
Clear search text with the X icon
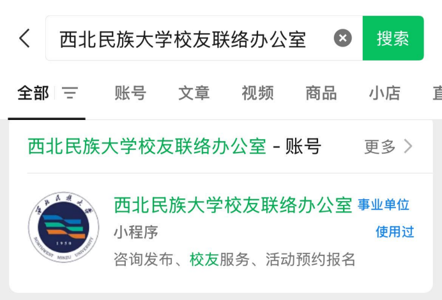(342, 38)
